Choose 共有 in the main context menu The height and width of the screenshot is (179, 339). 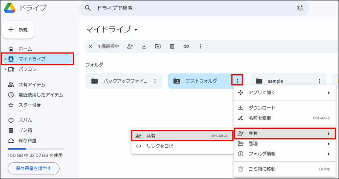pos(284,133)
